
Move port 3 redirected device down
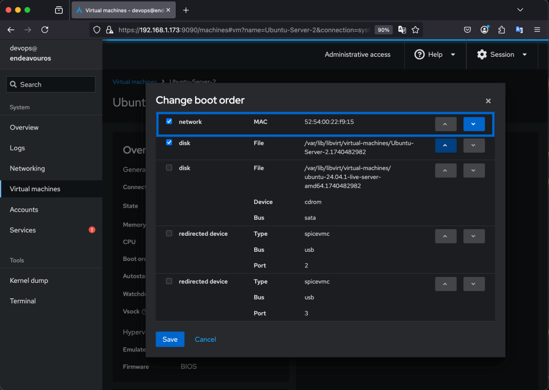click(473, 284)
